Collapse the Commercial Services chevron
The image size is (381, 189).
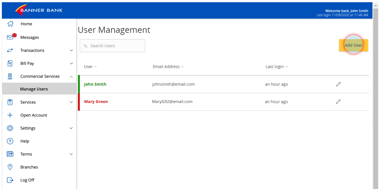point(71,77)
